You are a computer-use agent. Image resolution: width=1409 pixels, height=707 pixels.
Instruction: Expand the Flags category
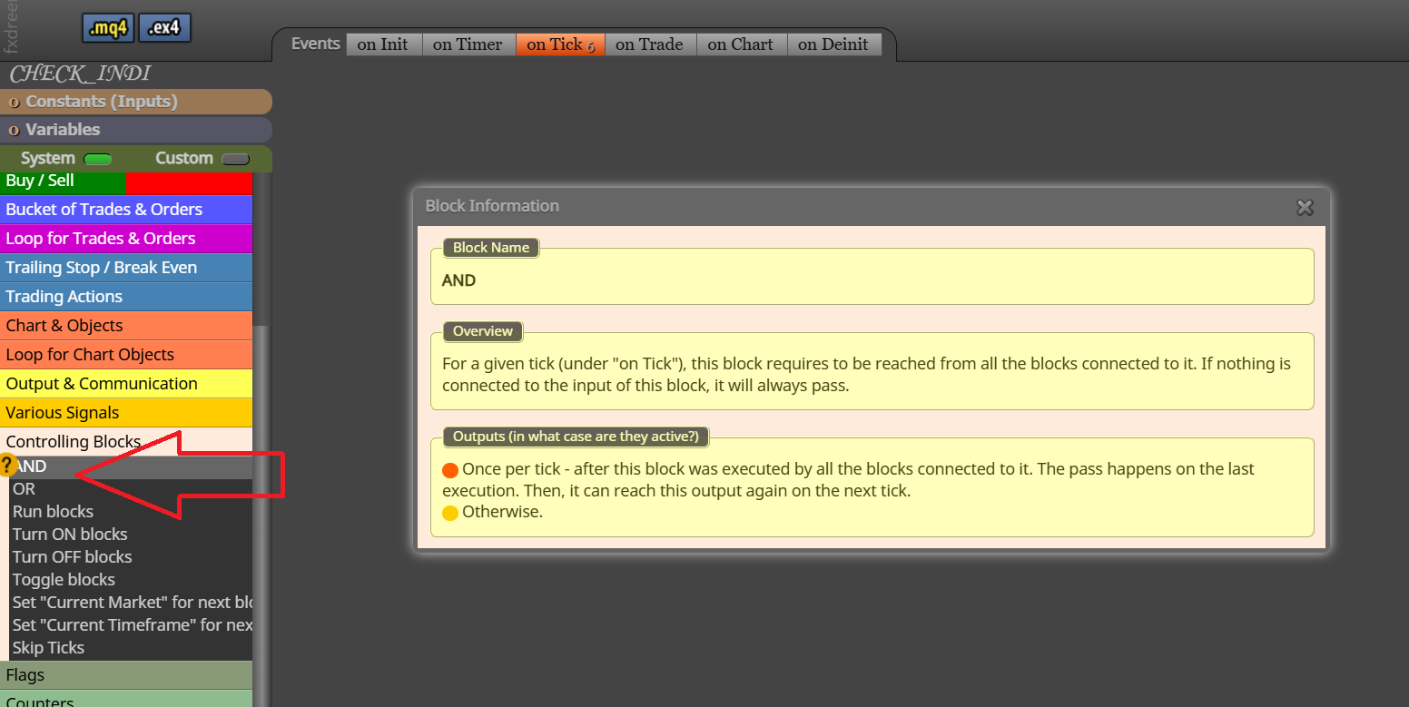[126, 675]
